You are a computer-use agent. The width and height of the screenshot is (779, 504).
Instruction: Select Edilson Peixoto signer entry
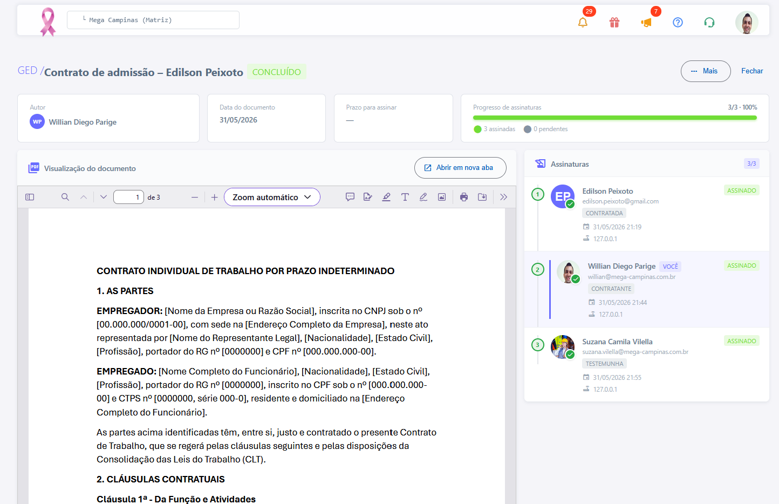[x=647, y=214]
